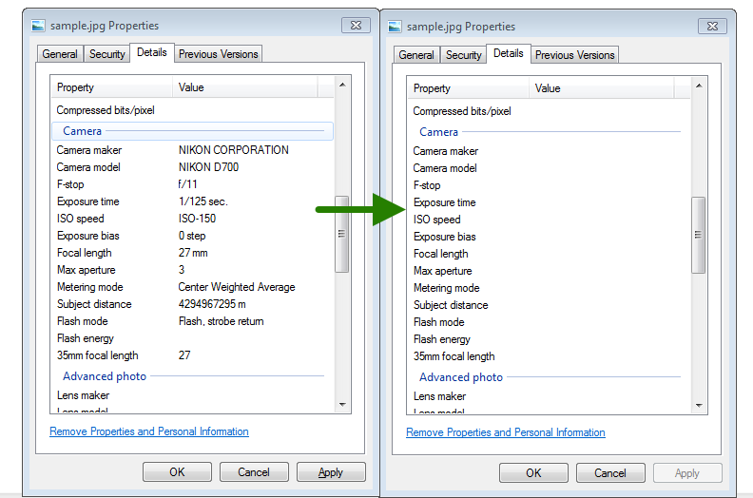The image size is (753, 498).
Task: Close the right sample.jpg Properties window
Action: pyautogui.click(x=712, y=27)
